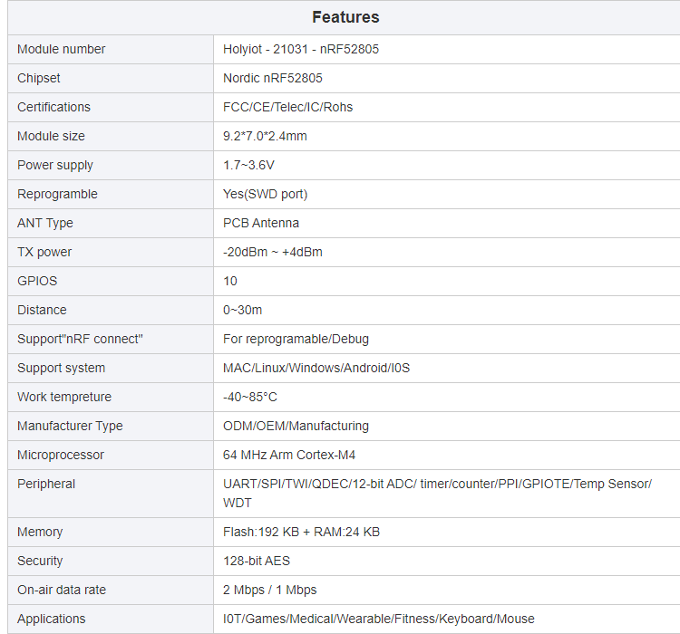The image size is (680, 634).
Task: Select the 'On-air data rate' label
Action: click(x=62, y=591)
